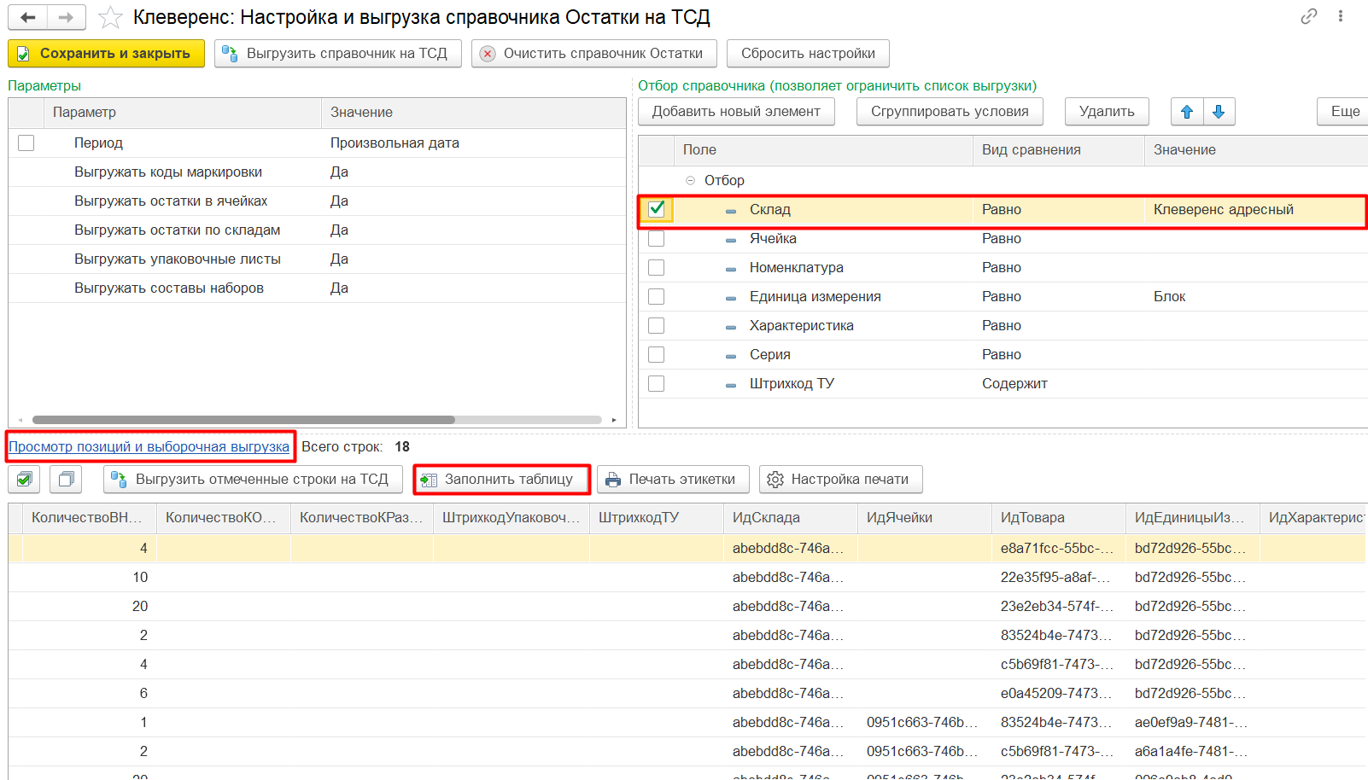Click Добавить новый элемент
This screenshot has width=1368, height=780.
(736, 112)
